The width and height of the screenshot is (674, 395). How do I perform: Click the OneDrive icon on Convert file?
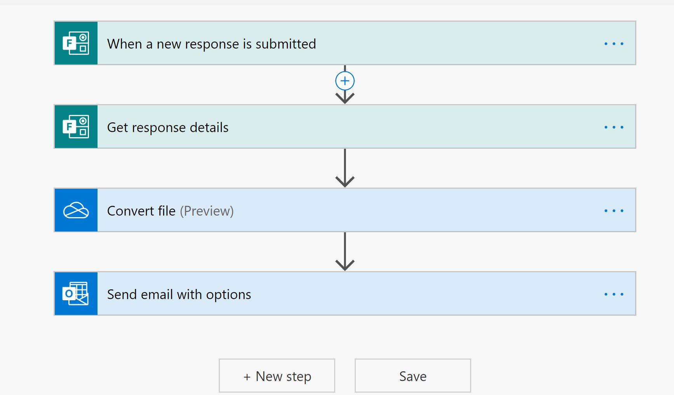pyautogui.click(x=76, y=210)
